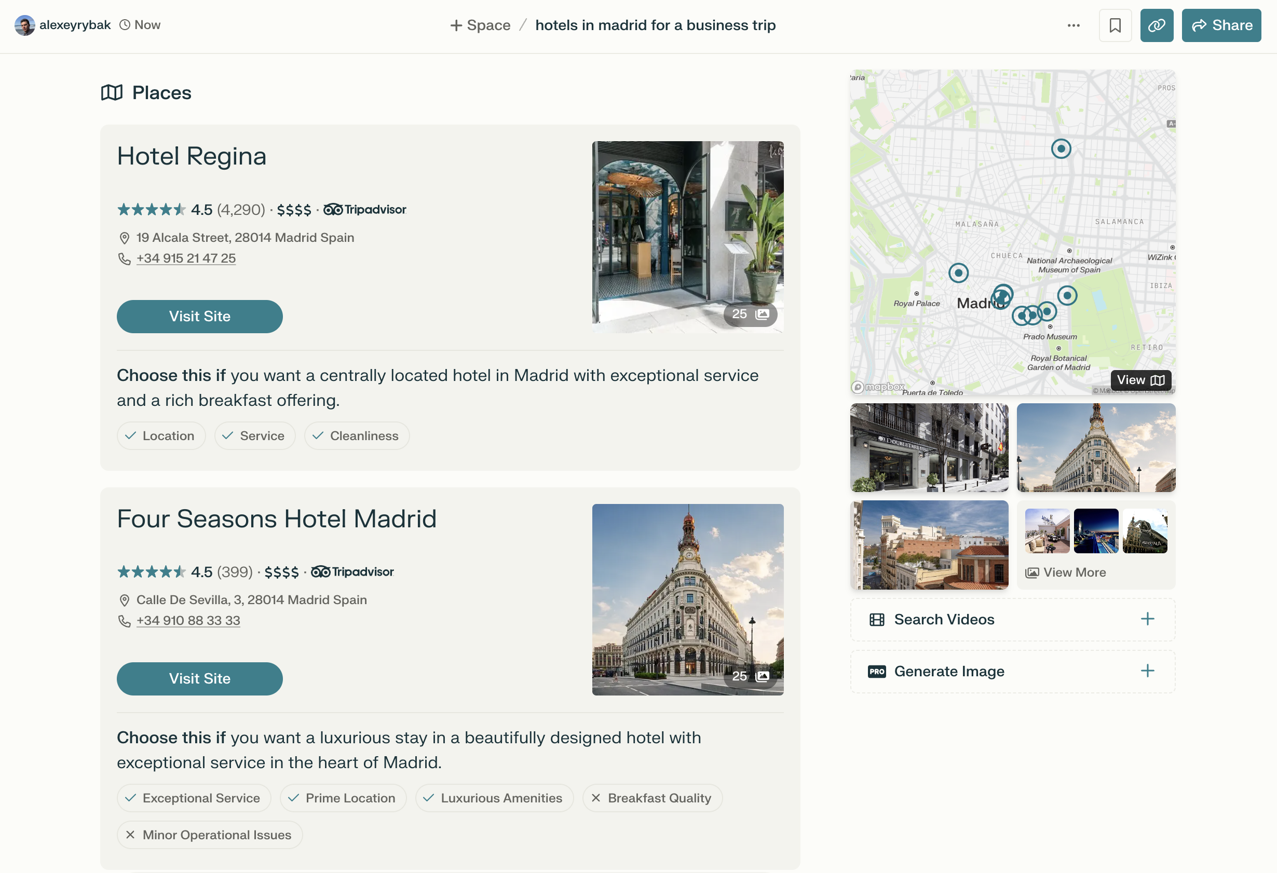Open the rooftop terrace small thumbnail
The image size is (1277, 873).
1048,531
